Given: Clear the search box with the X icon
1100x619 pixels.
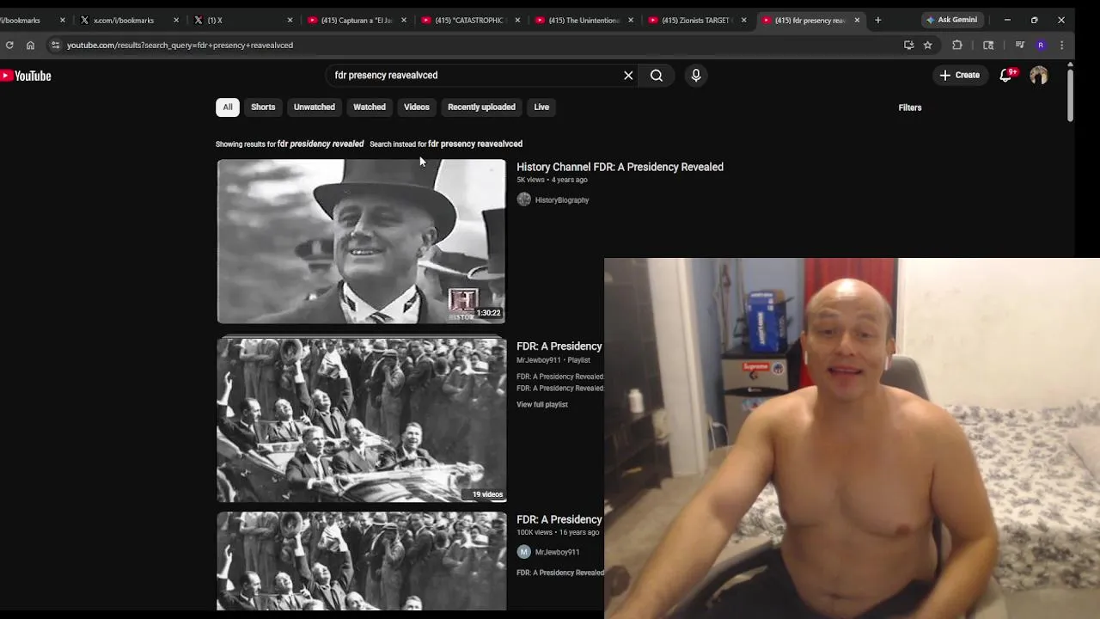Looking at the screenshot, I should coord(628,76).
